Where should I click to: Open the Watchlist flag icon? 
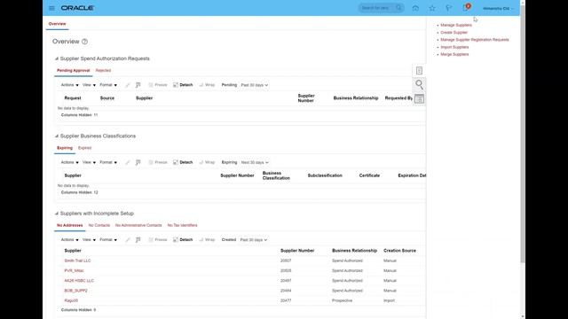[449, 8]
